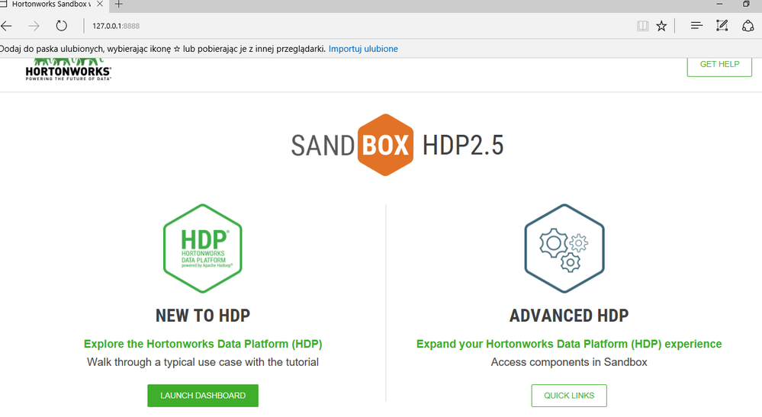Click Expand your Hortonworks Data Platform text
Image resolution: width=762 pixels, height=417 pixels.
(569, 344)
